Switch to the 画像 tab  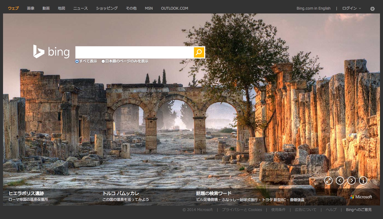[x=31, y=8]
